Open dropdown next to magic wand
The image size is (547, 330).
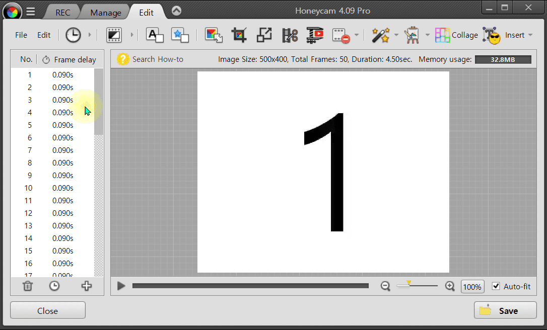tap(396, 35)
